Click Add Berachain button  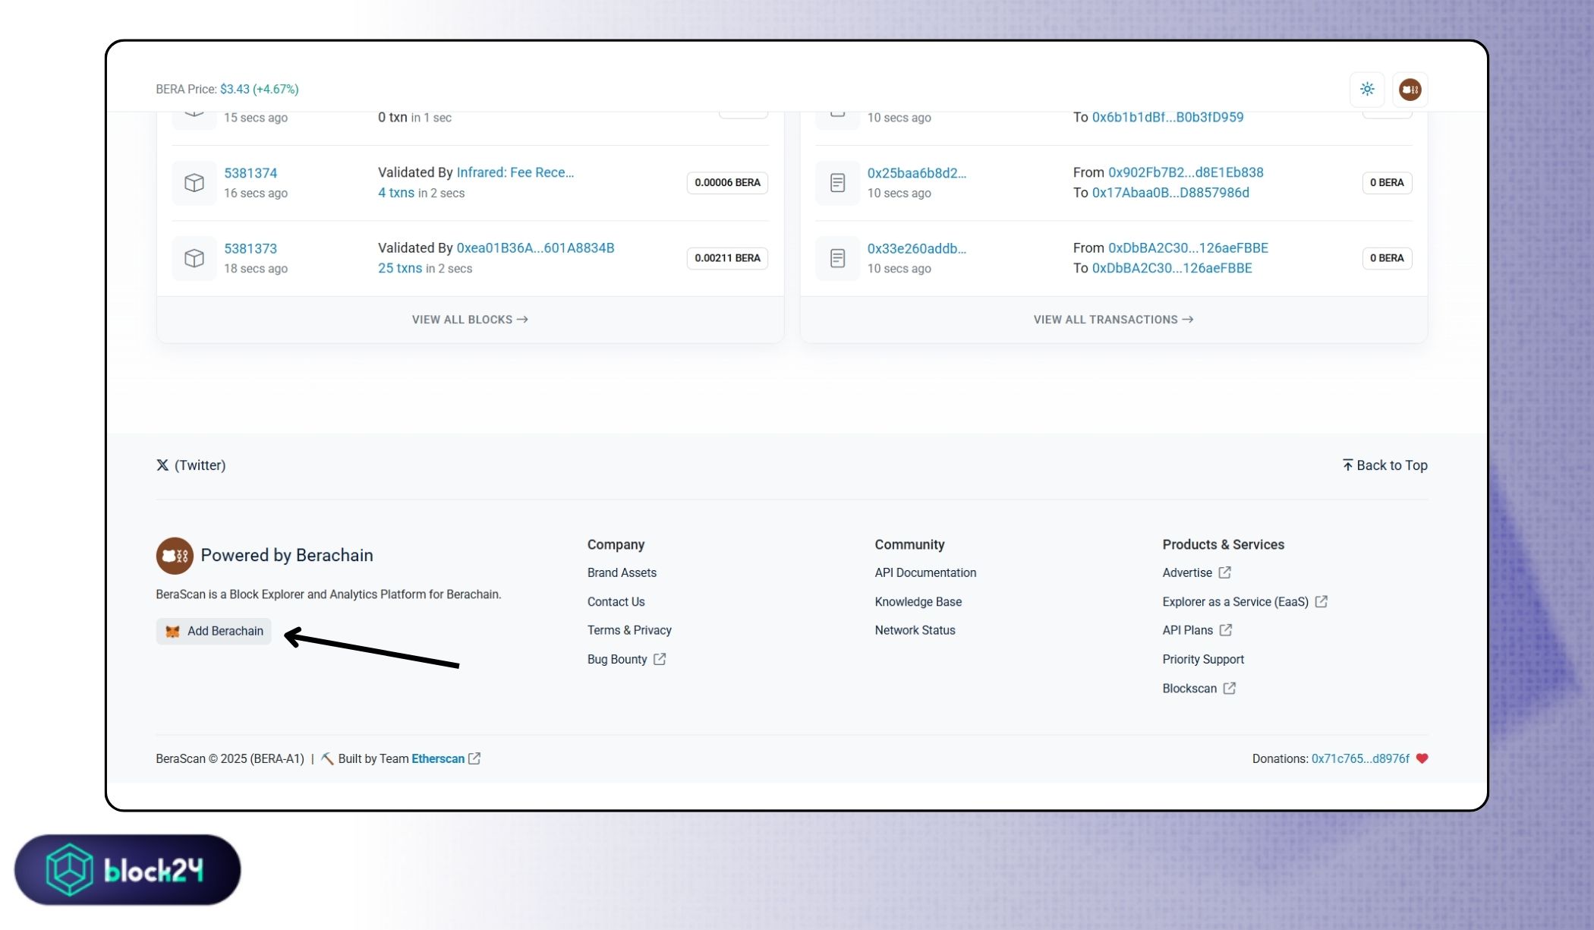(213, 632)
